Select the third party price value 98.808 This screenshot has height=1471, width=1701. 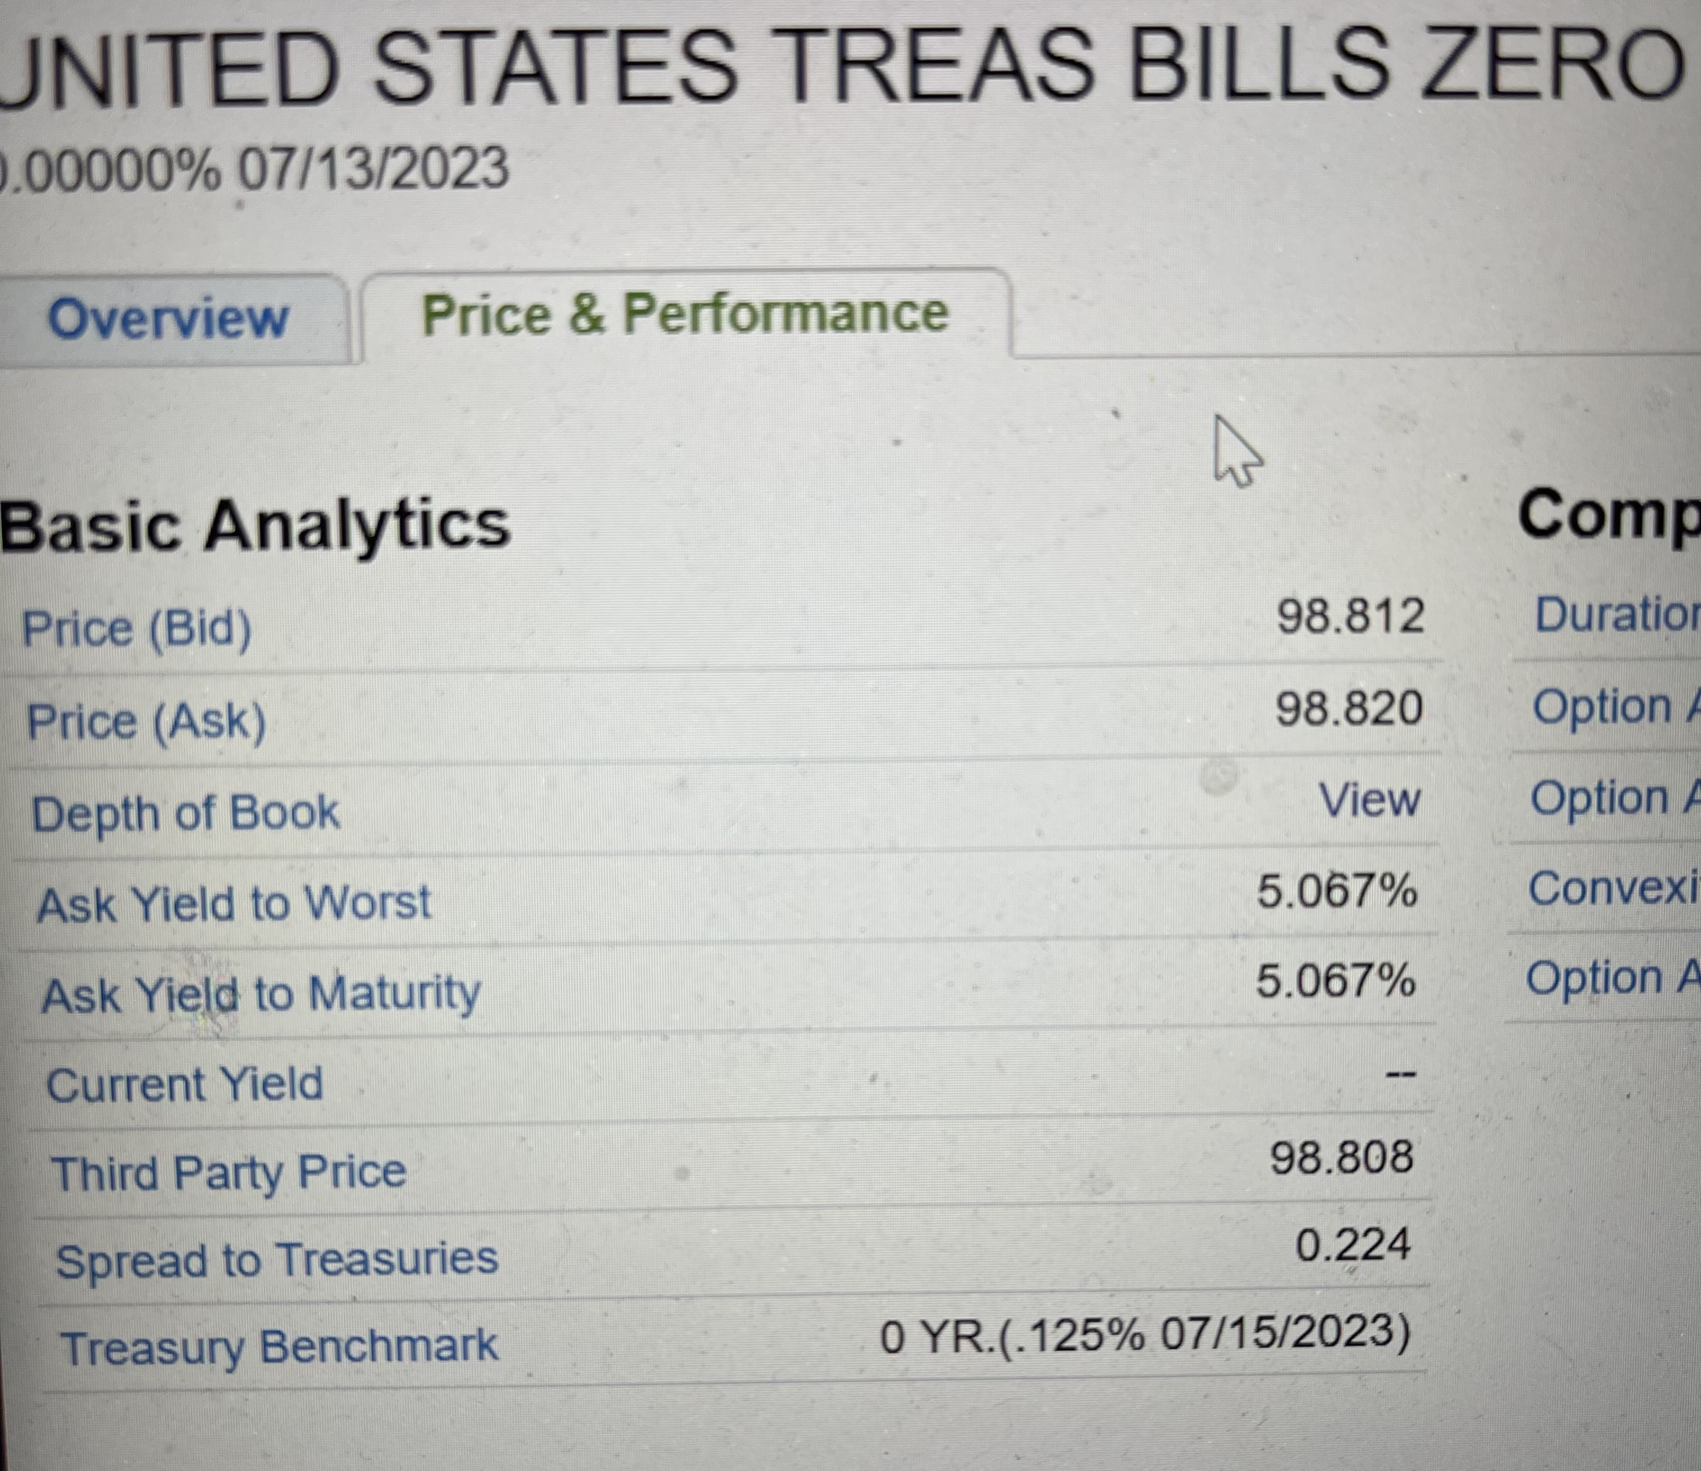pos(1342,1158)
